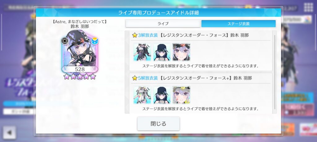Select the cap accessory thumbnail in 5解放衣装
Image resolution: width=317 pixels, height=142 pixels.
(162, 95)
